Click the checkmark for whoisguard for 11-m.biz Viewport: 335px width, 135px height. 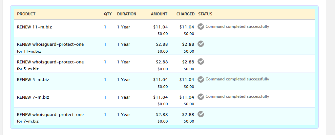[201, 44]
